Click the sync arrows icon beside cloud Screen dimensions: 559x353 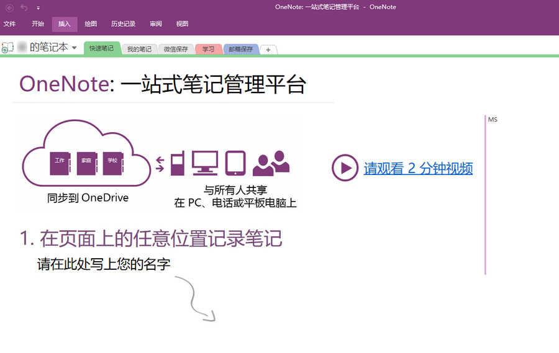point(160,164)
